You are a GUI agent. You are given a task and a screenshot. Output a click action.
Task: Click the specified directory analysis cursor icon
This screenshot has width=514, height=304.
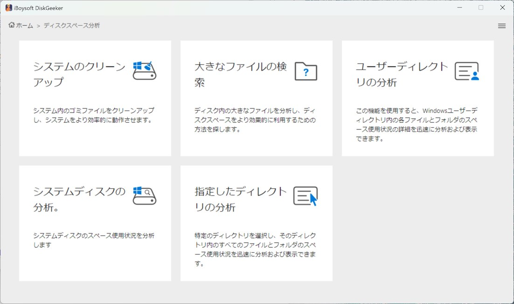(x=306, y=196)
